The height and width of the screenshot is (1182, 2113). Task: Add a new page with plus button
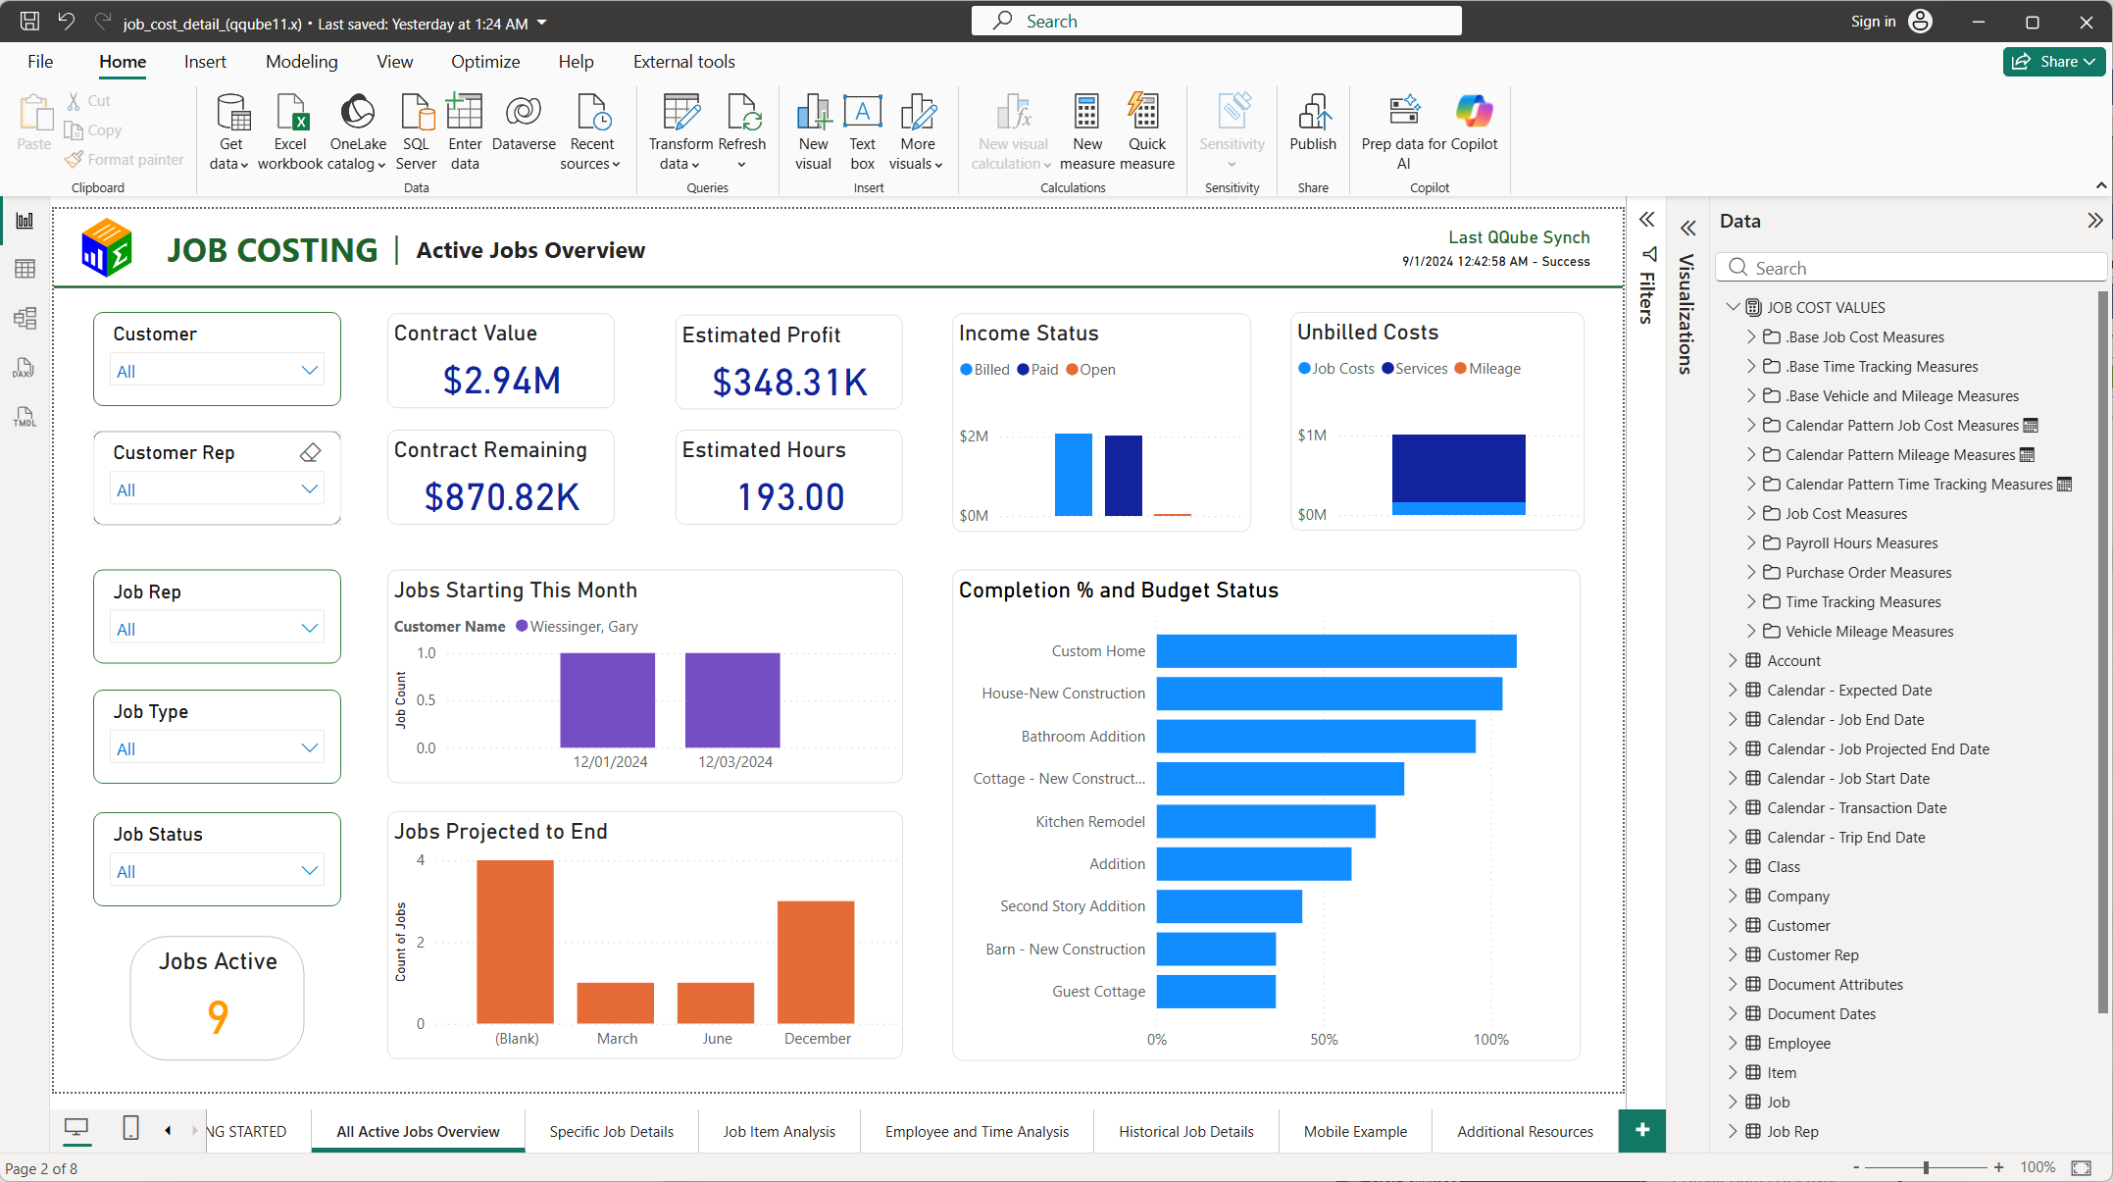[1642, 1130]
